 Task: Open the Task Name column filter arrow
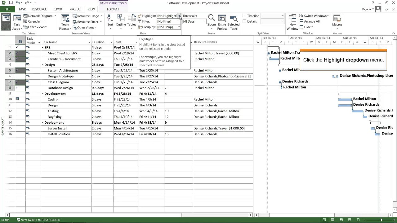[x=89, y=42]
